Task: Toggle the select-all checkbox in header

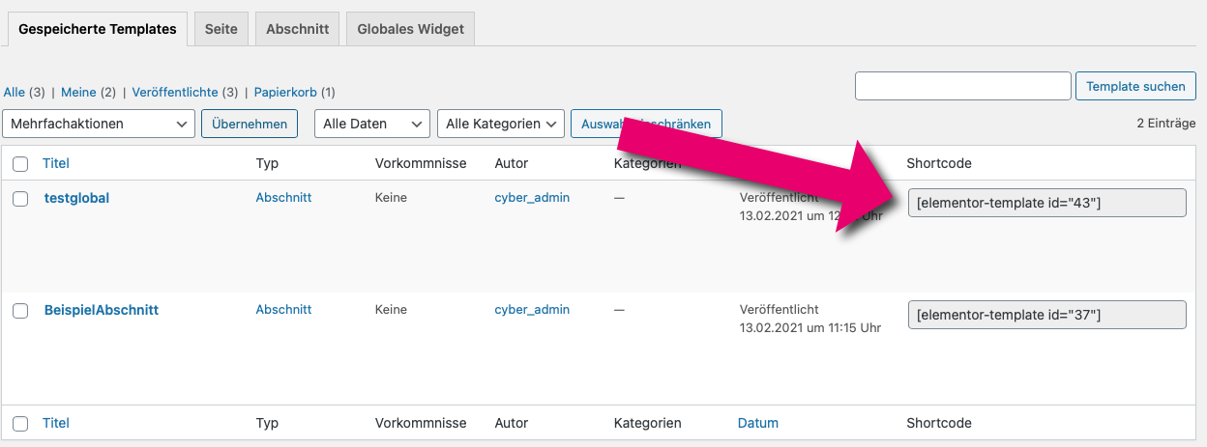Action: pyautogui.click(x=20, y=164)
